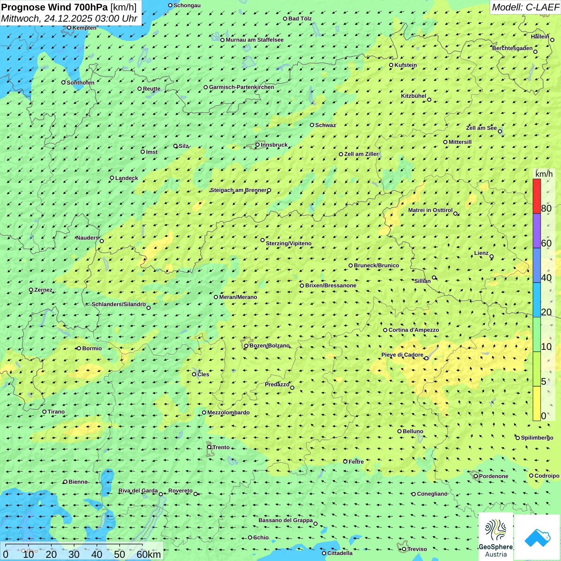Image resolution: width=561 pixels, height=561 pixels.
Task: Click the 'Mezzolombardo' label
Action: click(x=228, y=412)
